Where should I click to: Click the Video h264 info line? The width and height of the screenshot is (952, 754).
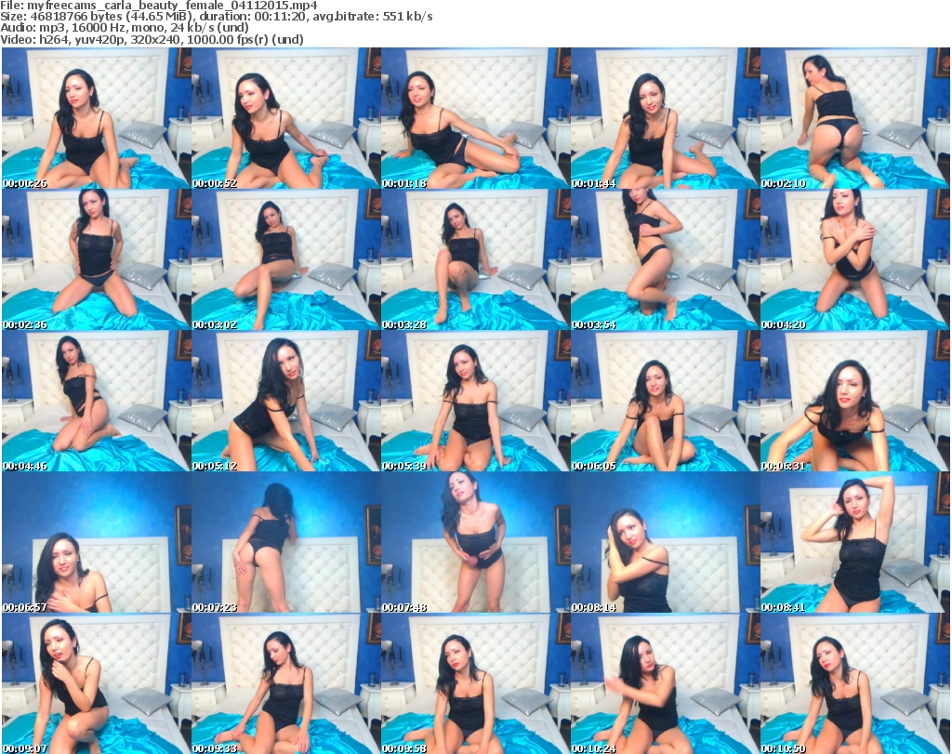152,39
